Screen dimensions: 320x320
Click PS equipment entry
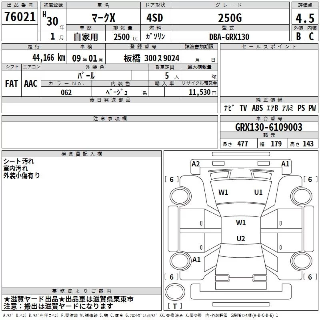[x=301, y=108]
